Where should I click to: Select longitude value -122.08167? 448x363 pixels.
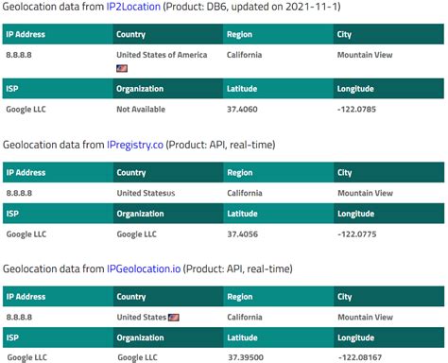click(x=360, y=357)
